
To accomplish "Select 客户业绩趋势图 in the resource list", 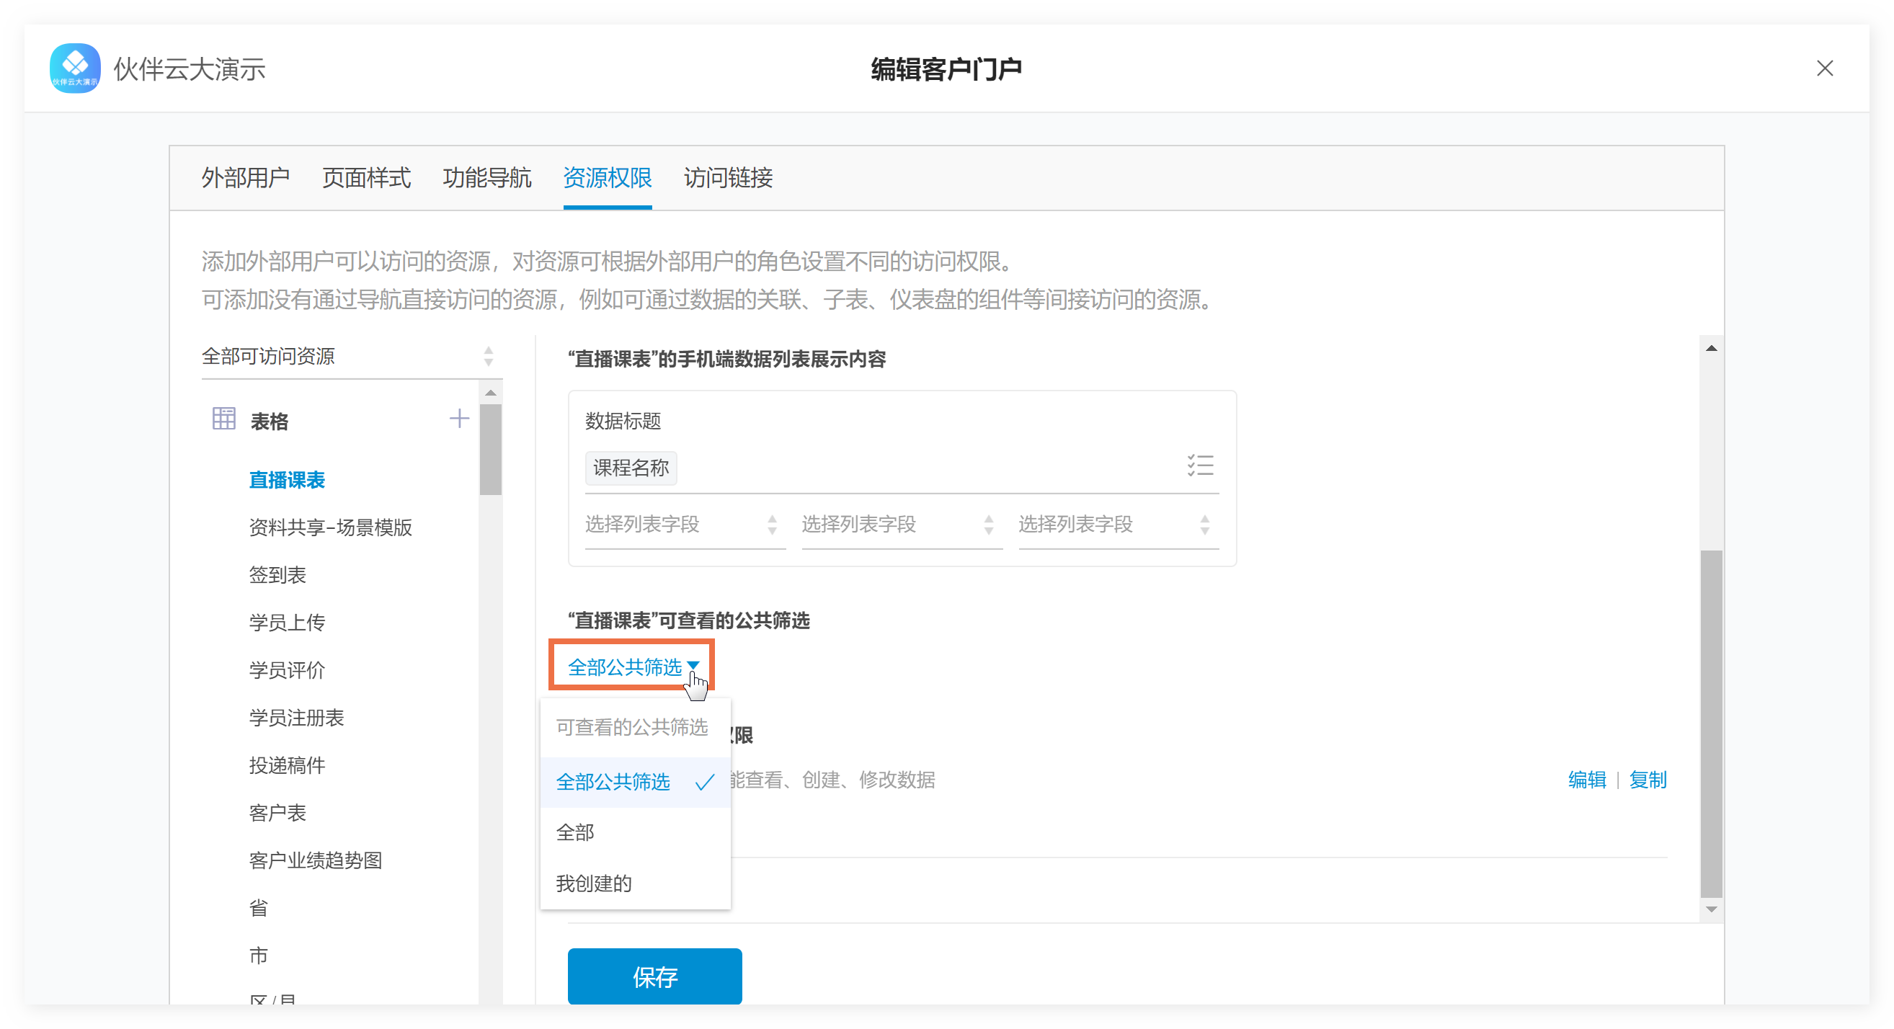I will (316, 860).
